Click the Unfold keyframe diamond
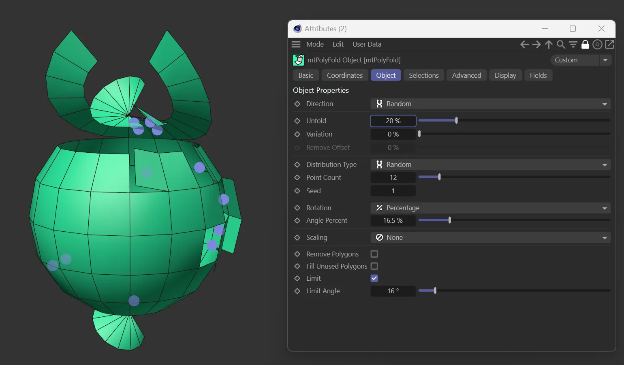 point(297,121)
